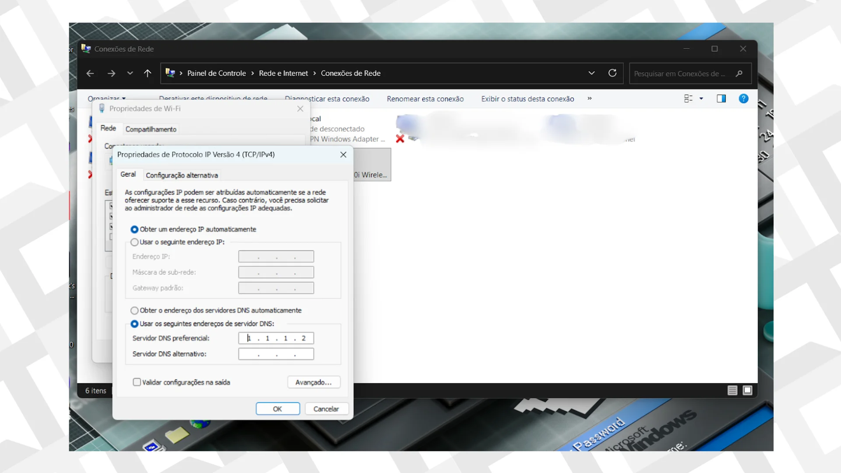Click the Wi-Fi properties title icon
The width and height of the screenshot is (841, 473).
click(102, 108)
